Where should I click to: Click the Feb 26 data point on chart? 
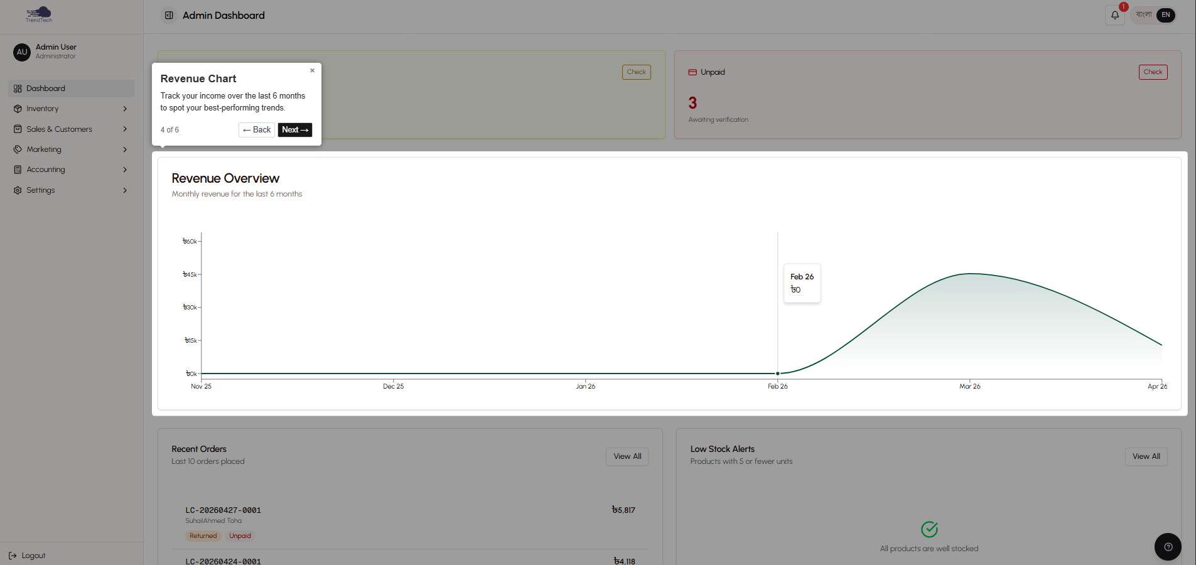(x=777, y=374)
